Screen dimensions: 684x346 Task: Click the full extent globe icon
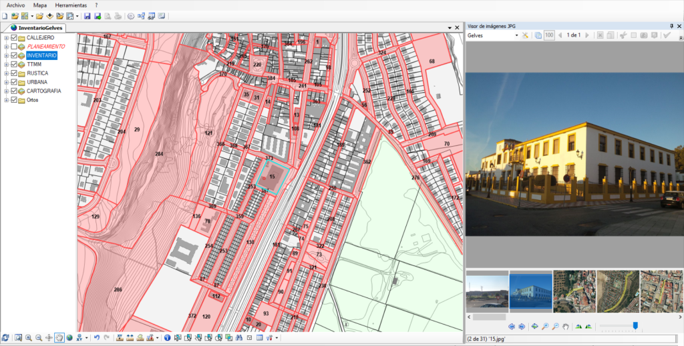tap(69, 337)
